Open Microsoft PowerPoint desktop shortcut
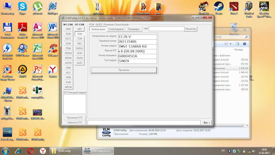Viewport: 275px width, 155px height. pyautogui.click(x=38, y=73)
